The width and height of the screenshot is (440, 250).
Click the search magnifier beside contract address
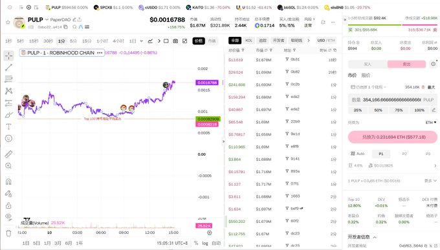pos(74,27)
